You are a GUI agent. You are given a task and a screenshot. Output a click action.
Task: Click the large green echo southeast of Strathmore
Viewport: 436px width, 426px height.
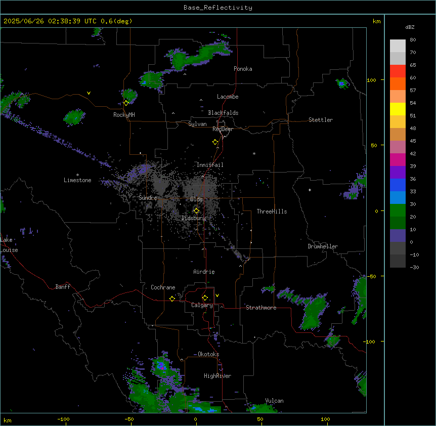click(x=313, y=312)
